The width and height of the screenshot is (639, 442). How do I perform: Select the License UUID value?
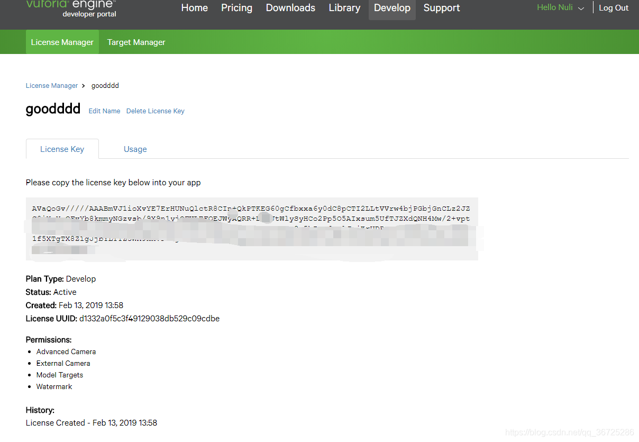coord(150,319)
